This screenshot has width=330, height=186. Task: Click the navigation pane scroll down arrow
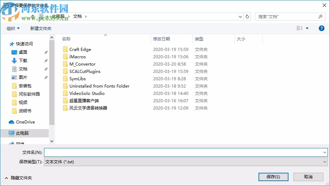click(x=52, y=141)
